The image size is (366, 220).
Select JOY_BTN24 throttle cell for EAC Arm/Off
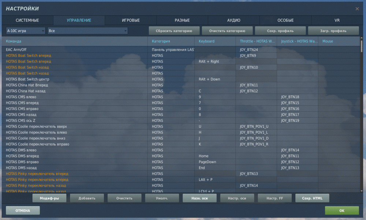pyautogui.click(x=256, y=50)
